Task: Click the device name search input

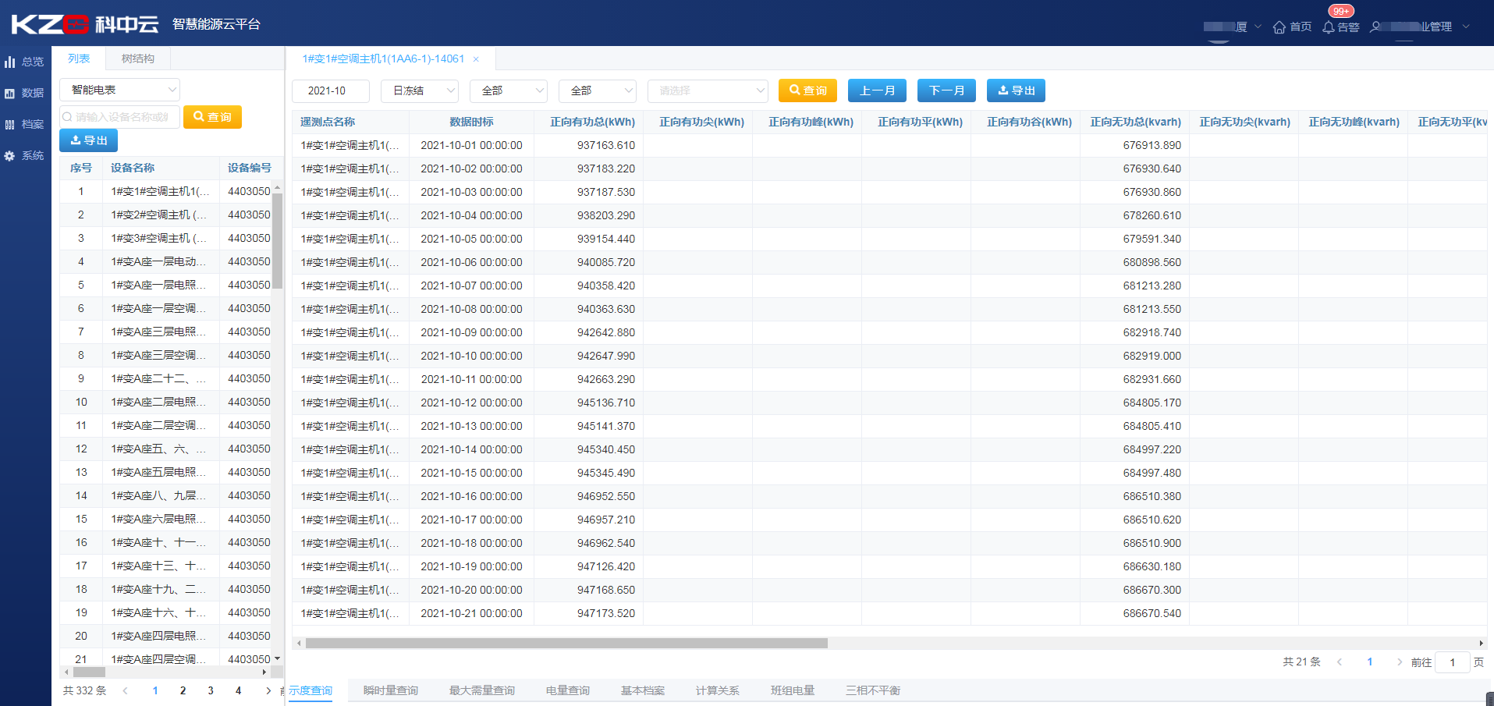Action: (119, 117)
